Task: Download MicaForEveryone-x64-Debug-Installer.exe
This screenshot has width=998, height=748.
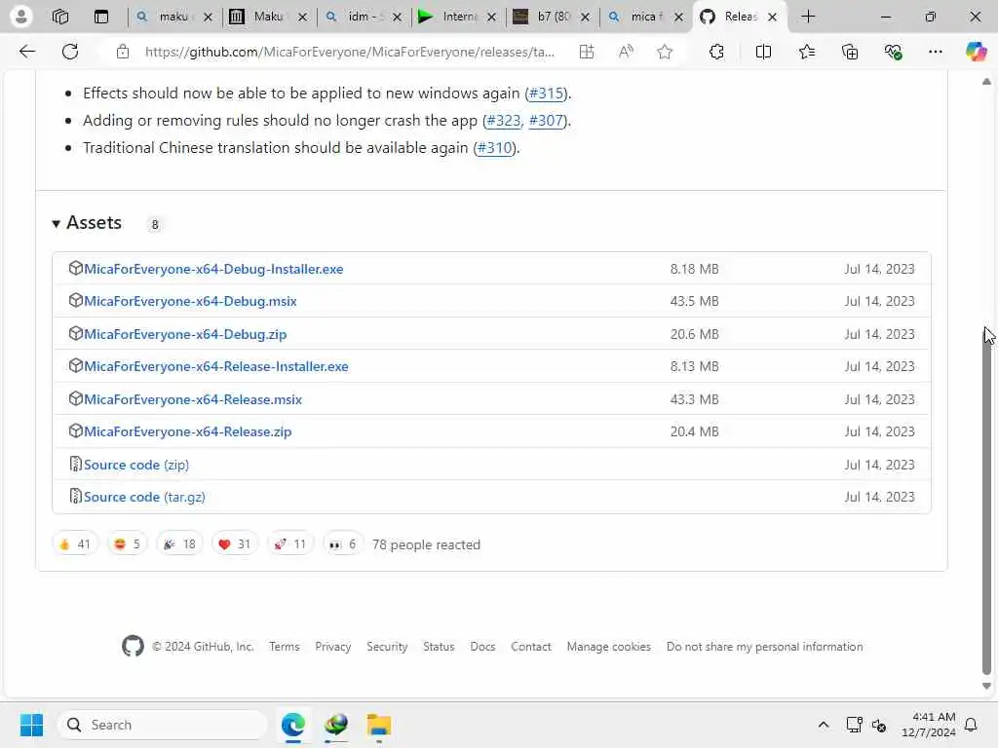Action: click(x=213, y=269)
